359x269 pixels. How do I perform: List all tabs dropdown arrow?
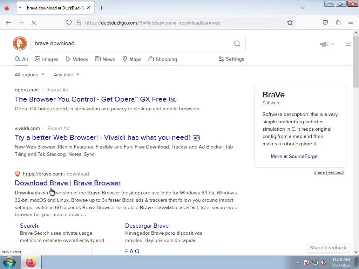(303, 8)
